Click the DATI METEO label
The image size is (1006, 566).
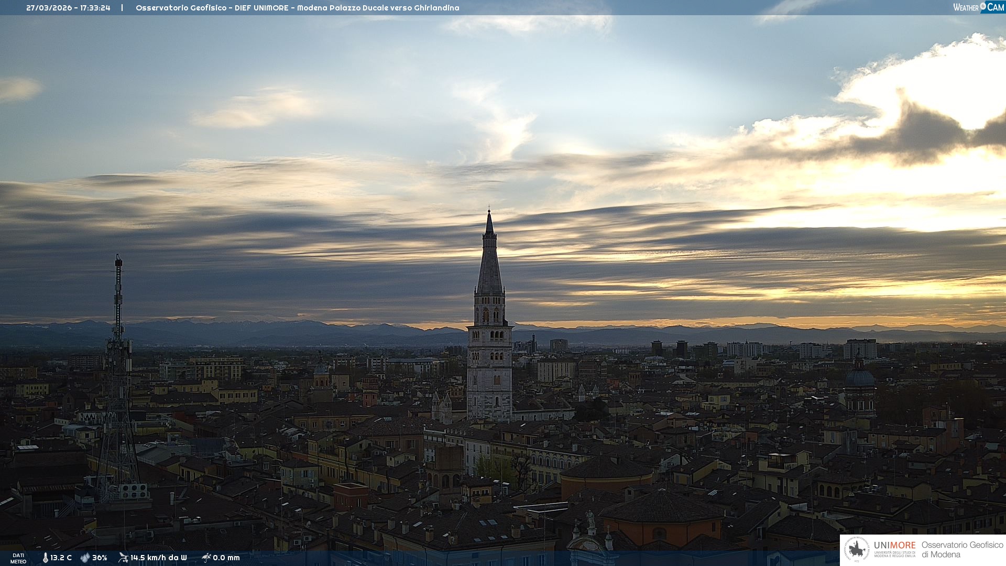click(x=18, y=558)
